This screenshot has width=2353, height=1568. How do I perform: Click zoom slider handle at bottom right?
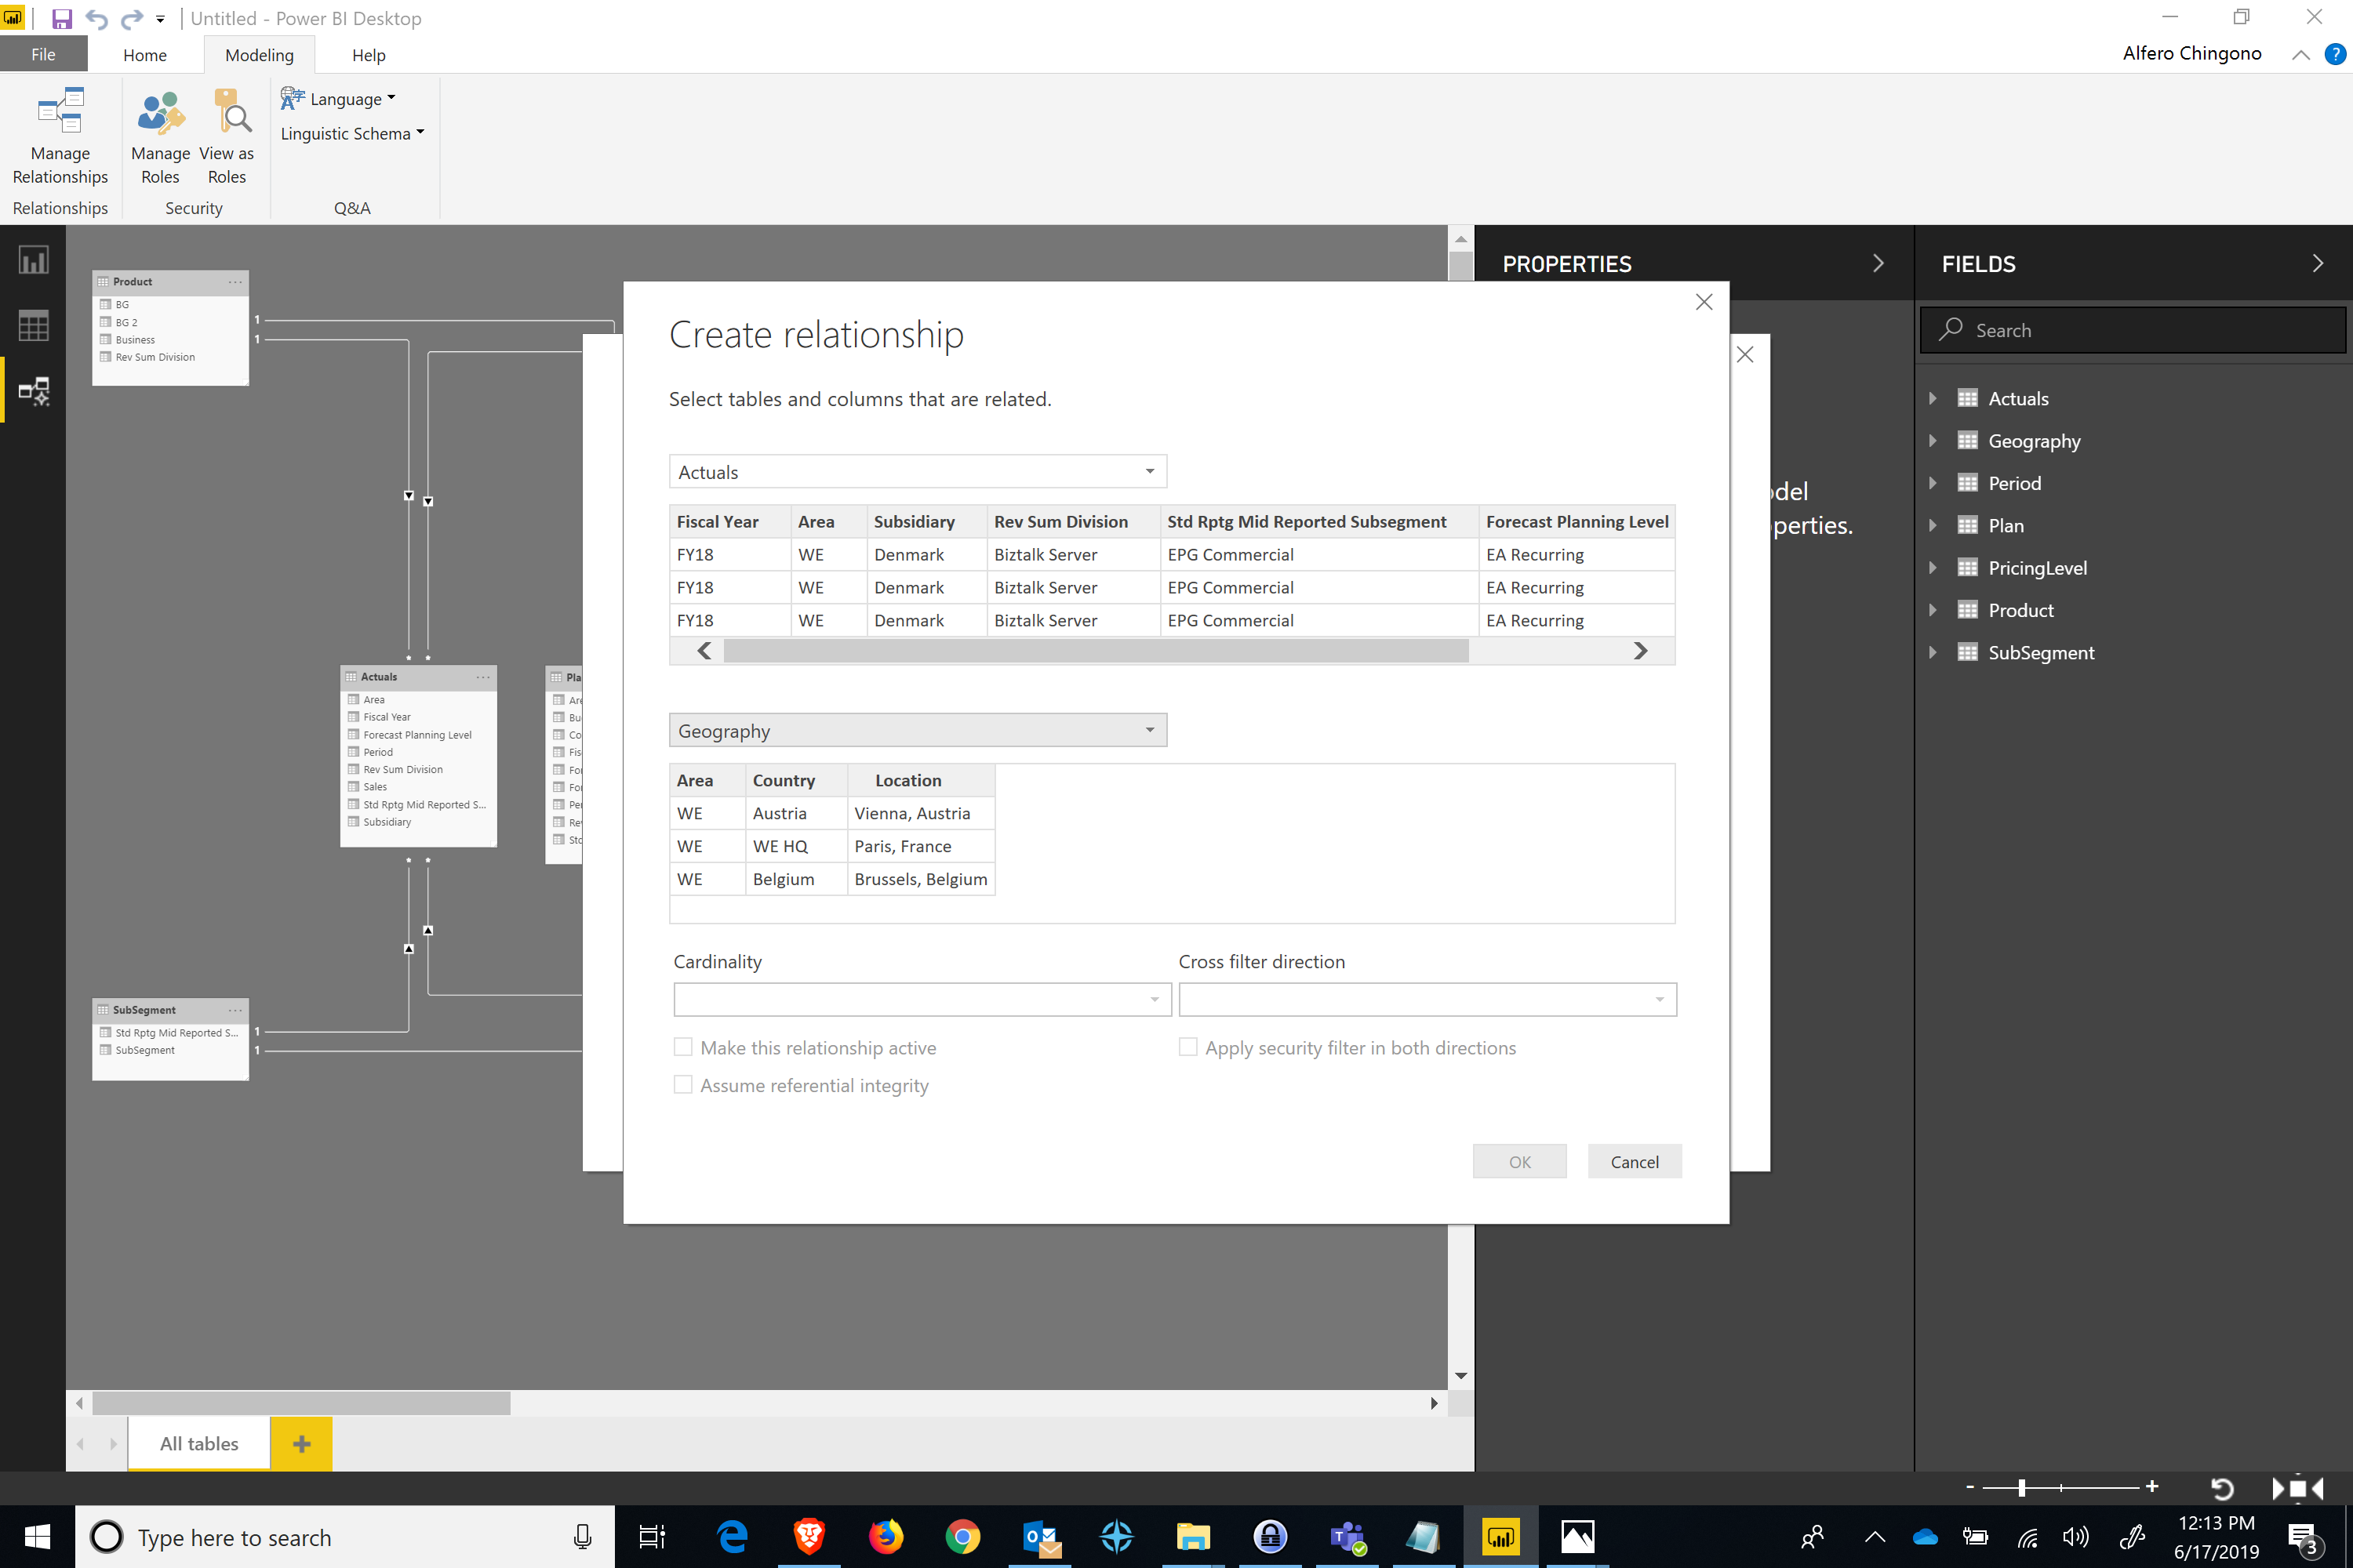click(x=2021, y=1488)
